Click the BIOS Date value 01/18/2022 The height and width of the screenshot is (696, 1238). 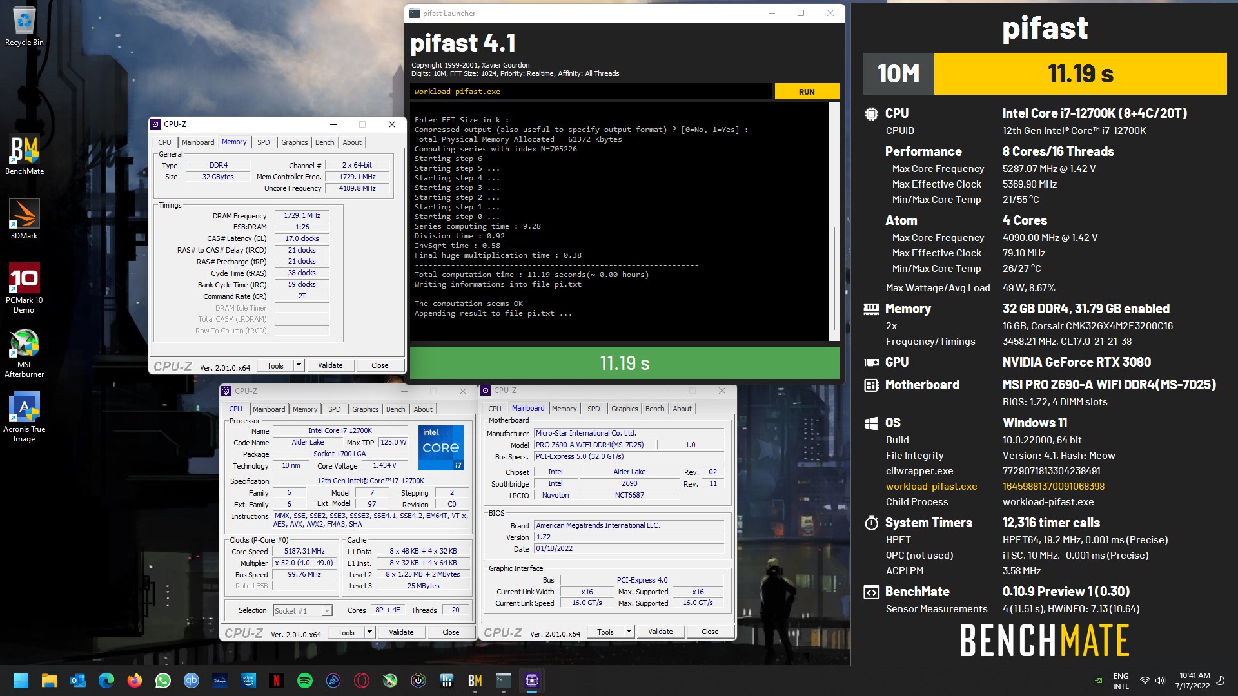(x=629, y=549)
